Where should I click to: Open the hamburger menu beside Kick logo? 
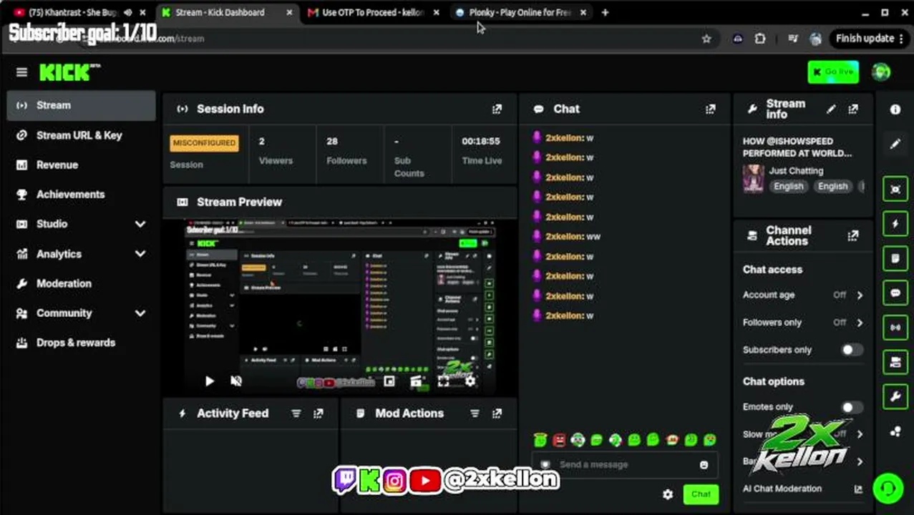21,72
